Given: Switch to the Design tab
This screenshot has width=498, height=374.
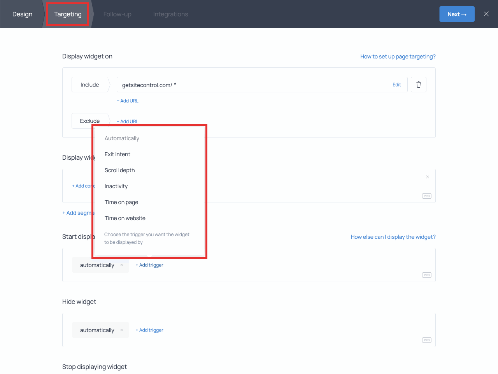Looking at the screenshot, I should point(22,14).
